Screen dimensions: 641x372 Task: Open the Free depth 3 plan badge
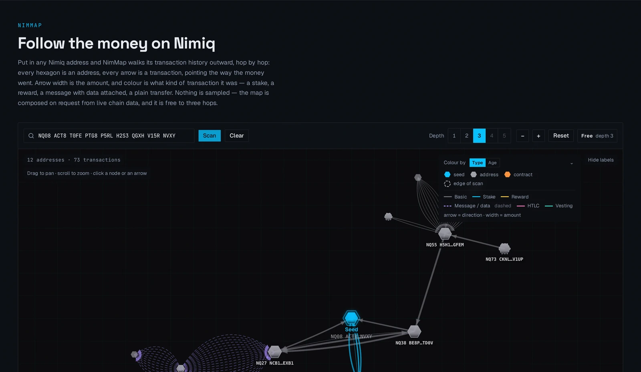[597, 136]
